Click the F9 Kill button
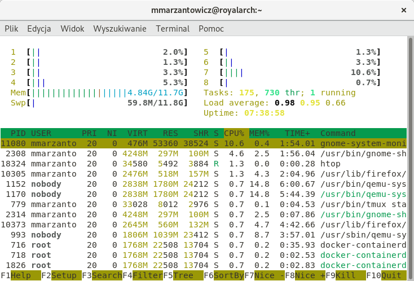This screenshot has width=414, height=281. point(346,275)
